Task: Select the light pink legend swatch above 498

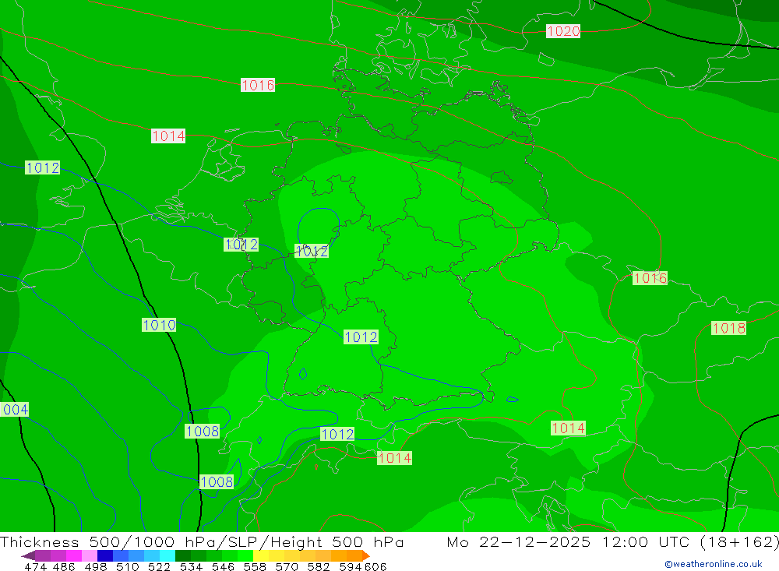Action: pos(90,555)
